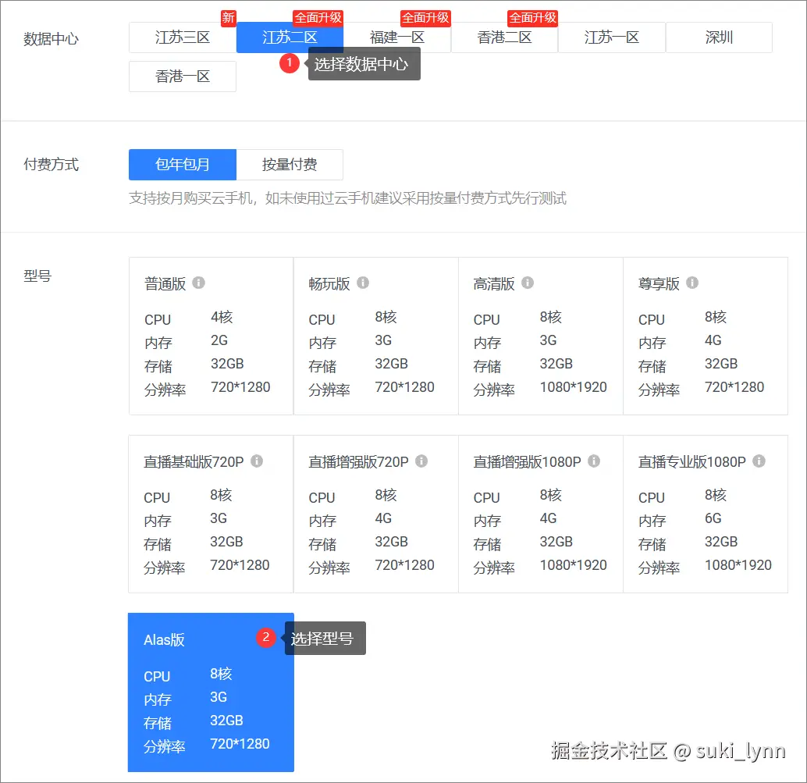Select the 香港一区 data center

tap(182, 76)
